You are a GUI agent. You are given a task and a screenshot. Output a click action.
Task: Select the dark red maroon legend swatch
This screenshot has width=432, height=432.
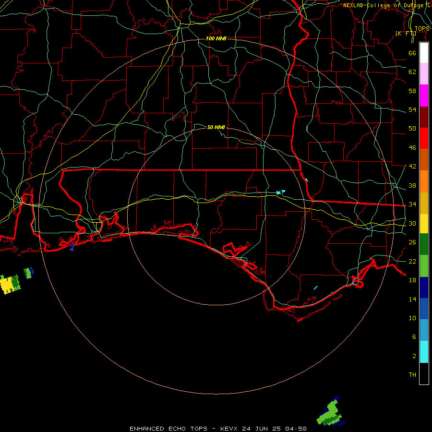pyautogui.click(x=424, y=117)
